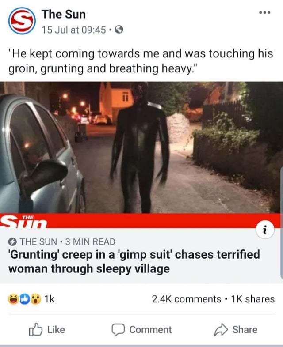Open the three-dot post options menu
This screenshot has height=347, width=283.
(265, 12)
